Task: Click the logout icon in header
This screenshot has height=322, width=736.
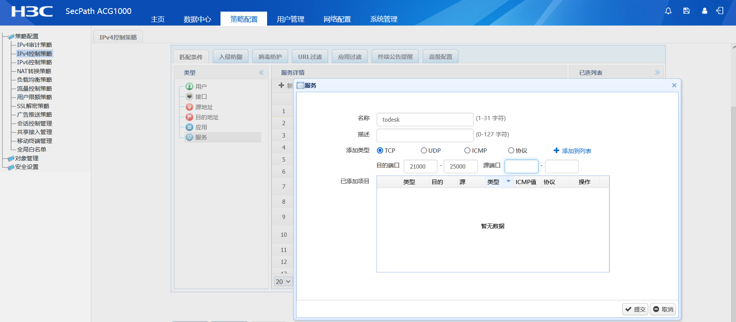Action: [x=720, y=11]
